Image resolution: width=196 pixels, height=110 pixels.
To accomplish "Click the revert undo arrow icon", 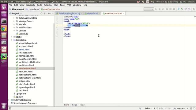I will (189, 9).
